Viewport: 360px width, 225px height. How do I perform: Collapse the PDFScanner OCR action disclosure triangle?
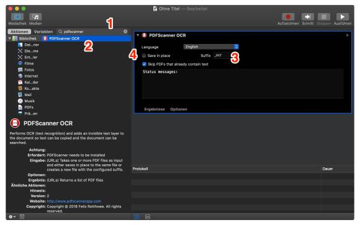138,35
